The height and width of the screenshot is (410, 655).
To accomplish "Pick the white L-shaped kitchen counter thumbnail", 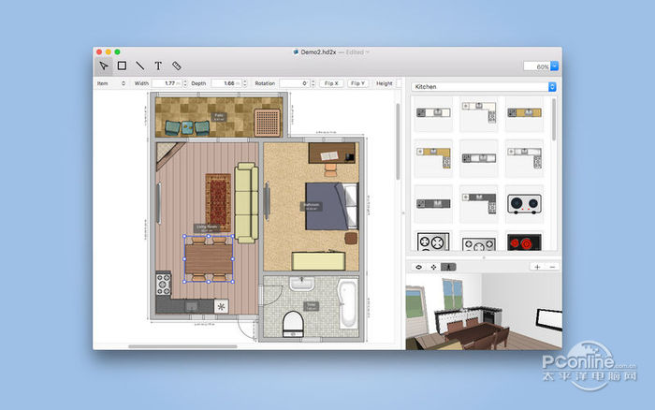I will click(x=479, y=112).
